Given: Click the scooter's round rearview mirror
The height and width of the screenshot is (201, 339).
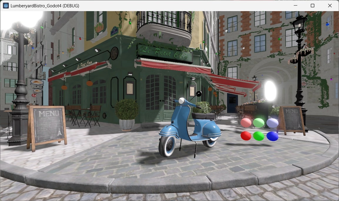Looking at the screenshot, I should 199,94.
